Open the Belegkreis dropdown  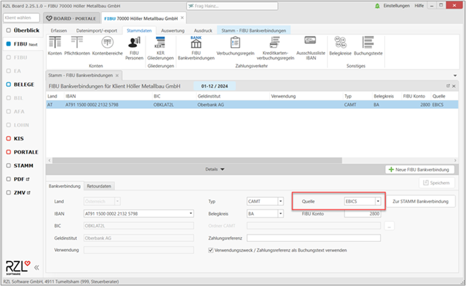pyautogui.click(x=280, y=214)
